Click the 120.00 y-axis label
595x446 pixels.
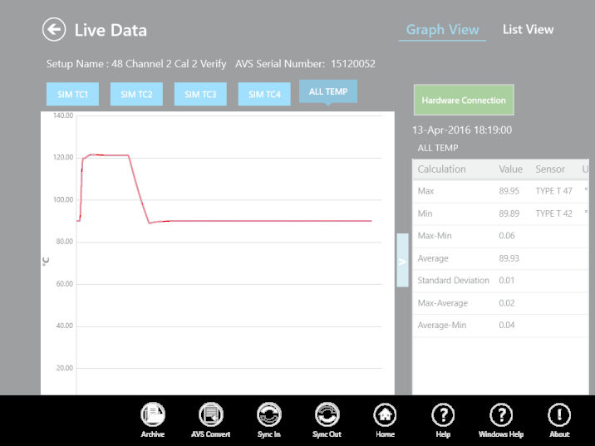pos(63,158)
